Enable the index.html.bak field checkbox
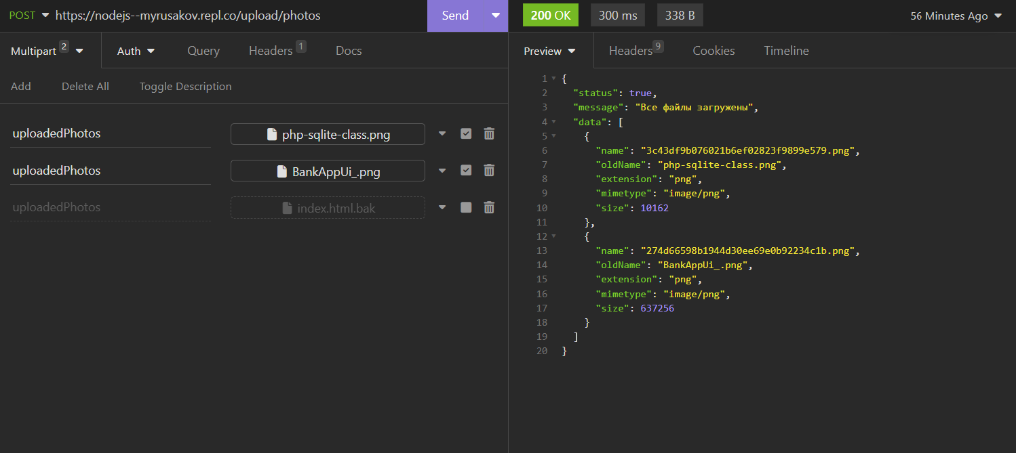The height and width of the screenshot is (453, 1016). (466, 207)
